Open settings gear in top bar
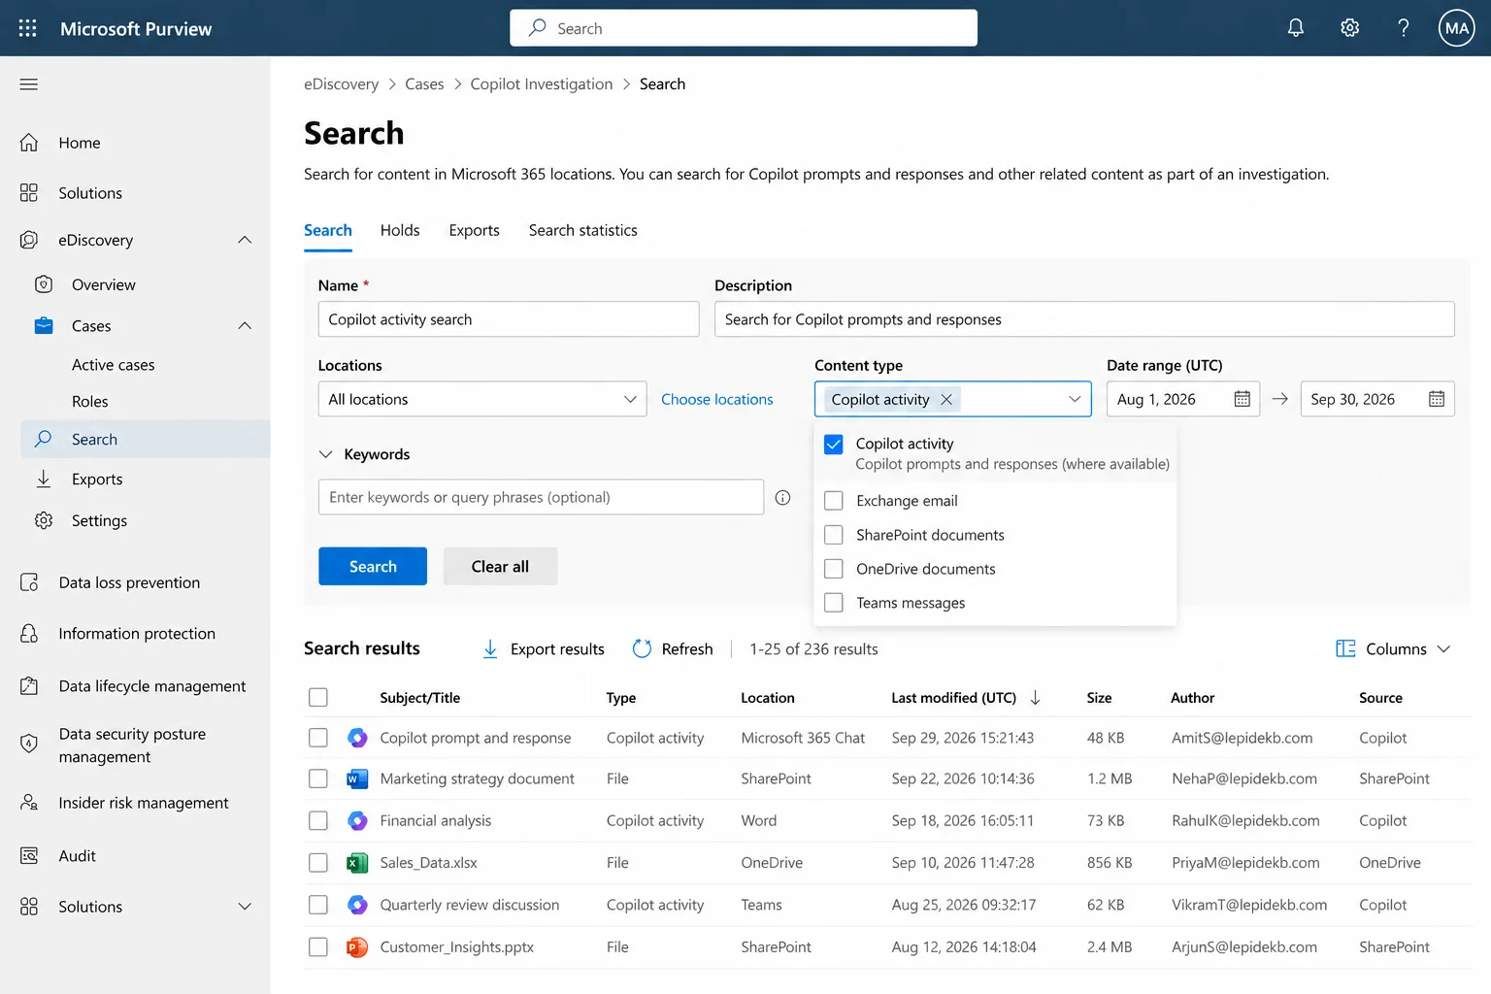Viewport: 1491px width, 994px height. pos(1349,28)
